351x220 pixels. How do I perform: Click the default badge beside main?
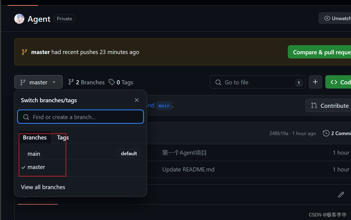point(129,154)
